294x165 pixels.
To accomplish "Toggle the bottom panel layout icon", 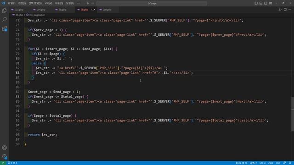I will pyautogui.click(x=261, y=3).
